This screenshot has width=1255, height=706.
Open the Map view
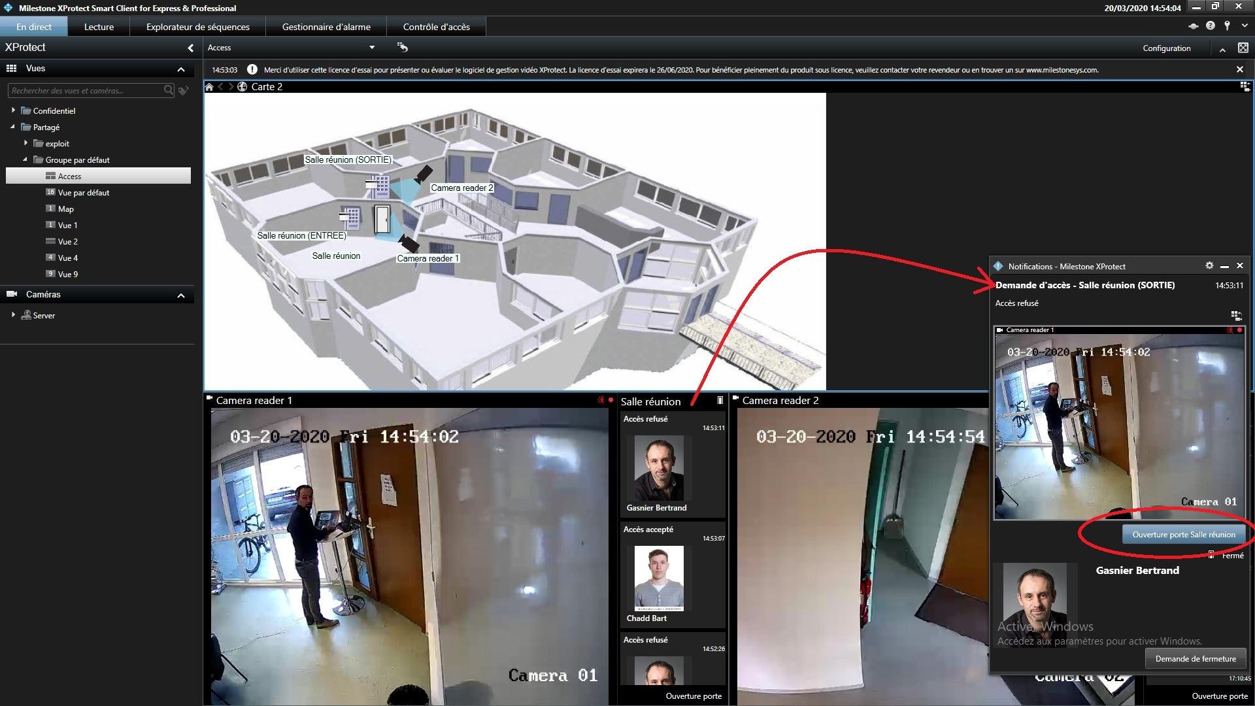click(65, 209)
